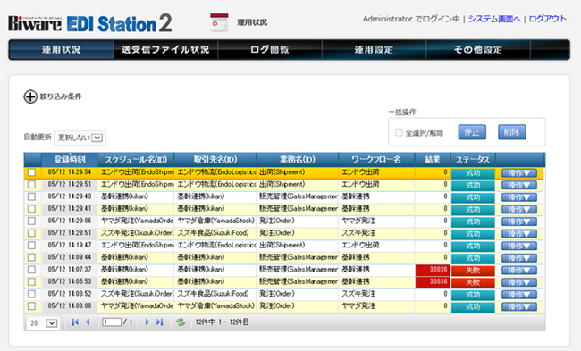Viewport: 581px width, 351px height.
Task: Select the ログ閲覧 tab
Action: click(x=270, y=50)
